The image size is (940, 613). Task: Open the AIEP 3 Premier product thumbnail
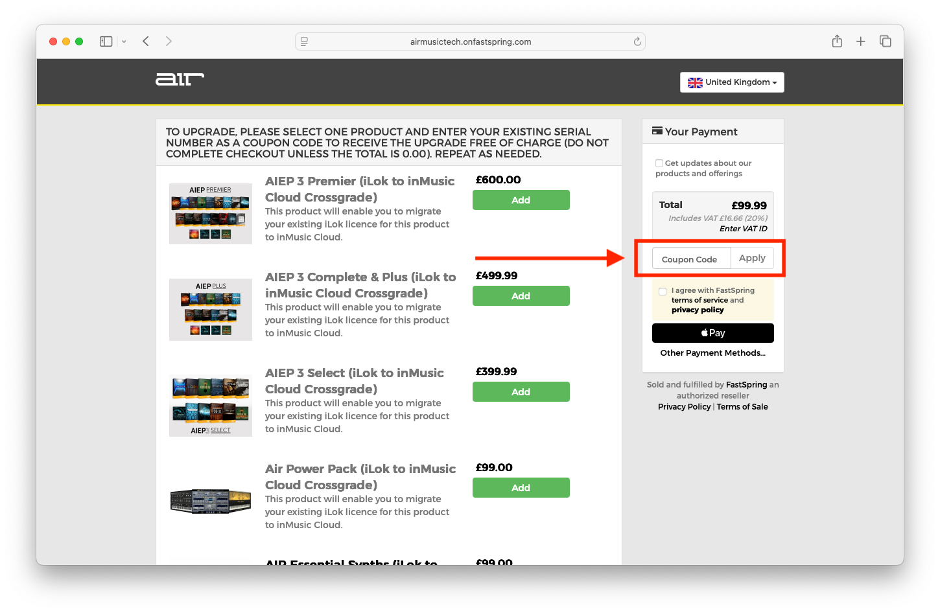pos(211,214)
